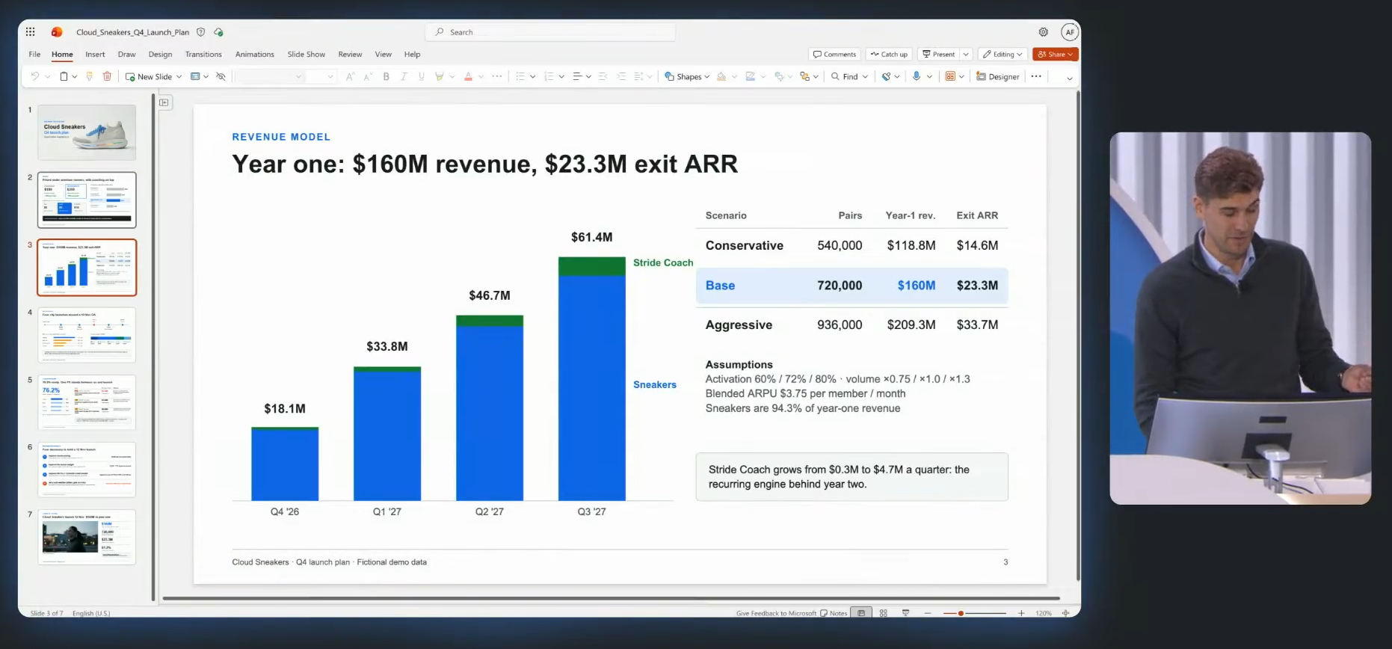Viewport: 1392px width, 649px height.
Task: Expand the Find dropdown arrow
Action: point(866,76)
